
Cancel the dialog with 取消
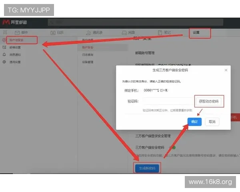coord(212,122)
